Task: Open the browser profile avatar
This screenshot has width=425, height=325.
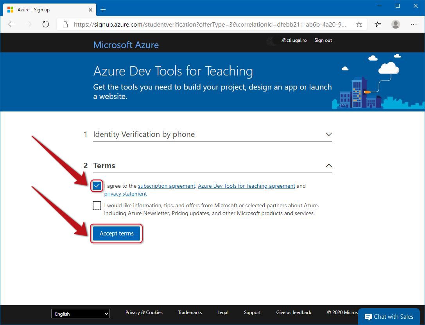Action: (x=395, y=24)
